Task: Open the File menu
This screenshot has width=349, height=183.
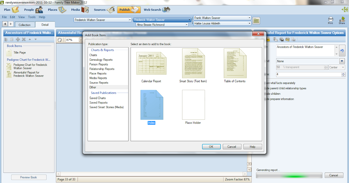Action: (x=4, y=17)
